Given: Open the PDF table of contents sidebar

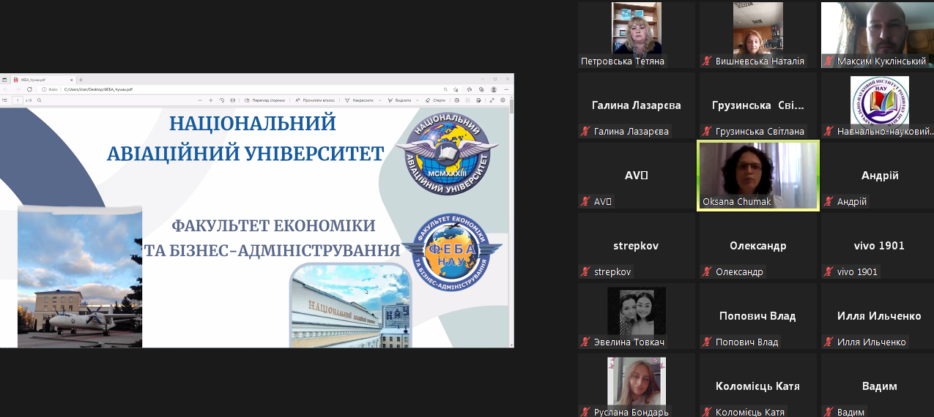Looking at the screenshot, I should [4, 100].
